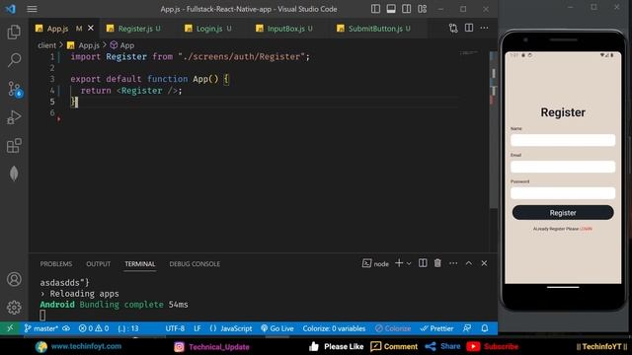Open the OUTPUT panel tab
The height and width of the screenshot is (355, 632).
point(98,264)
